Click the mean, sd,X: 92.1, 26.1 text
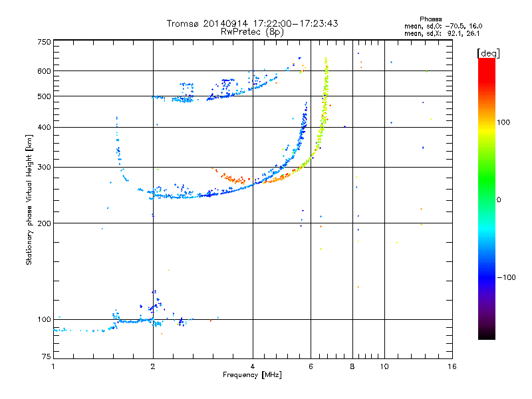Image resolution: width=532 pixels, height=399 pixels. click(x=442, y=34)
